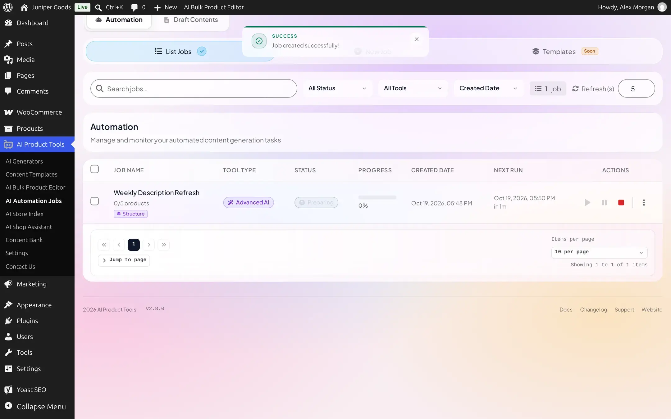Open the All Status filter dropdown
This screenshot has height=419, width=671.
pyautogui.click(x=337, y=88)
